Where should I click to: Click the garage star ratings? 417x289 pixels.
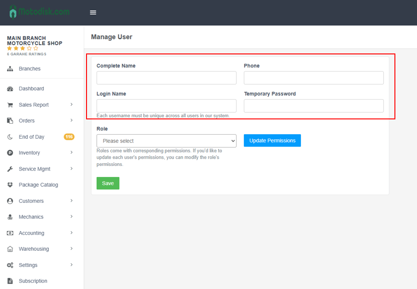click(x=23, y=48)
